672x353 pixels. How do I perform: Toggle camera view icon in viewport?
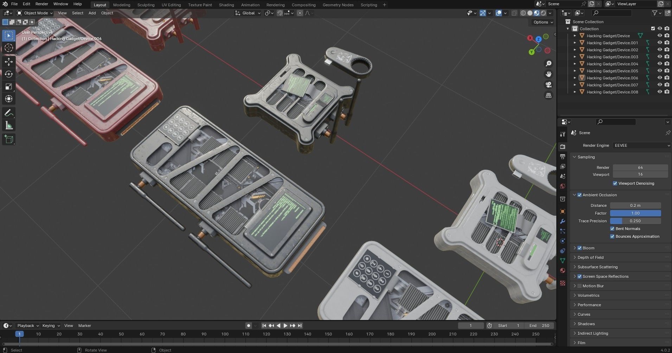click(549, 85)
